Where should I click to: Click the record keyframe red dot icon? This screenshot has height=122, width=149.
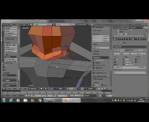pyautogui.click(x=100, y=96)
